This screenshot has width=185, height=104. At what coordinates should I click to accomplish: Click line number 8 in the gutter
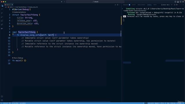[x=10, y=32]
